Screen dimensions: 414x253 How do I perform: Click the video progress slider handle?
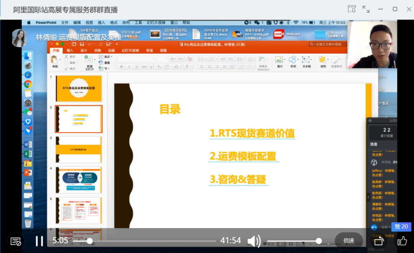[x=89, y=241]
